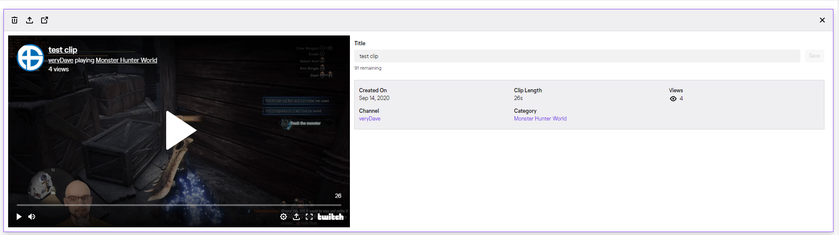The height and width of the screenshot is (235, 839).
Task: Open the clip in a new window
Action: (45, 20)
